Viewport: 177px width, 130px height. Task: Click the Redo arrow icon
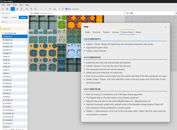[46, 9]
